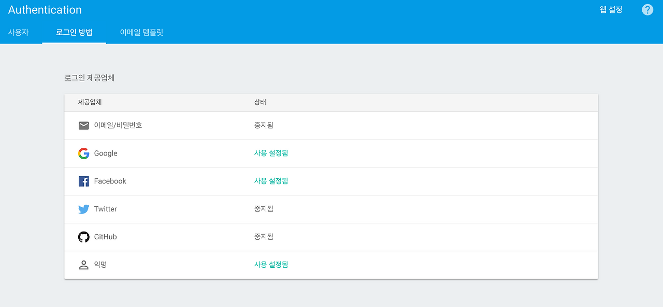The height and width of the screenshot is (307, 663).
Task: Click the GitHub octocat icon
Action: pyautogui.click(x=83, y=237)
